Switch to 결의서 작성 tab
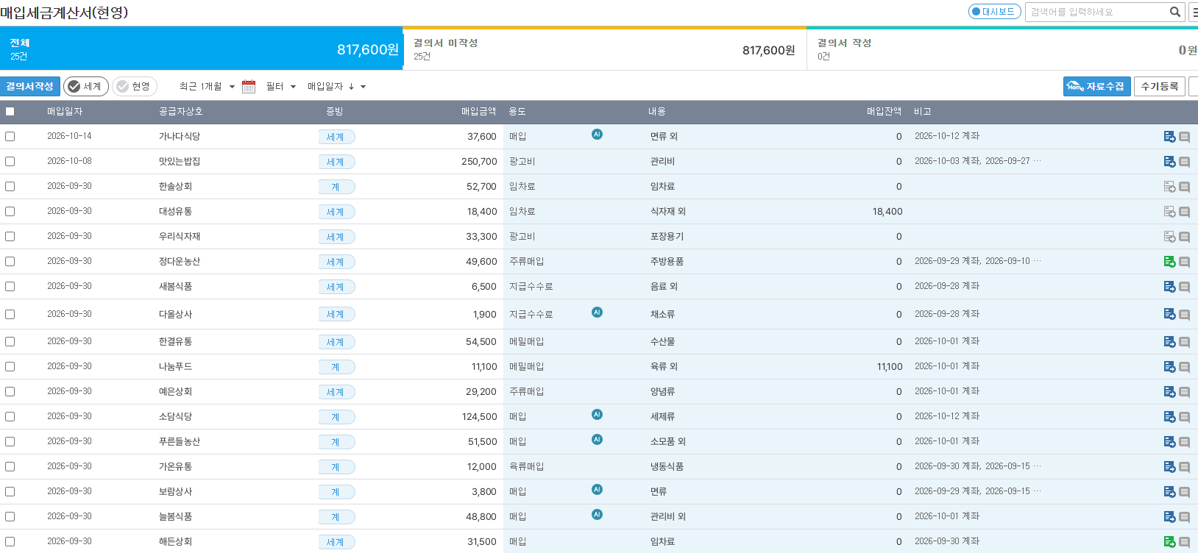Image resolution: width=1198 pixels, height=553 pixels. tap(1002, 49)
